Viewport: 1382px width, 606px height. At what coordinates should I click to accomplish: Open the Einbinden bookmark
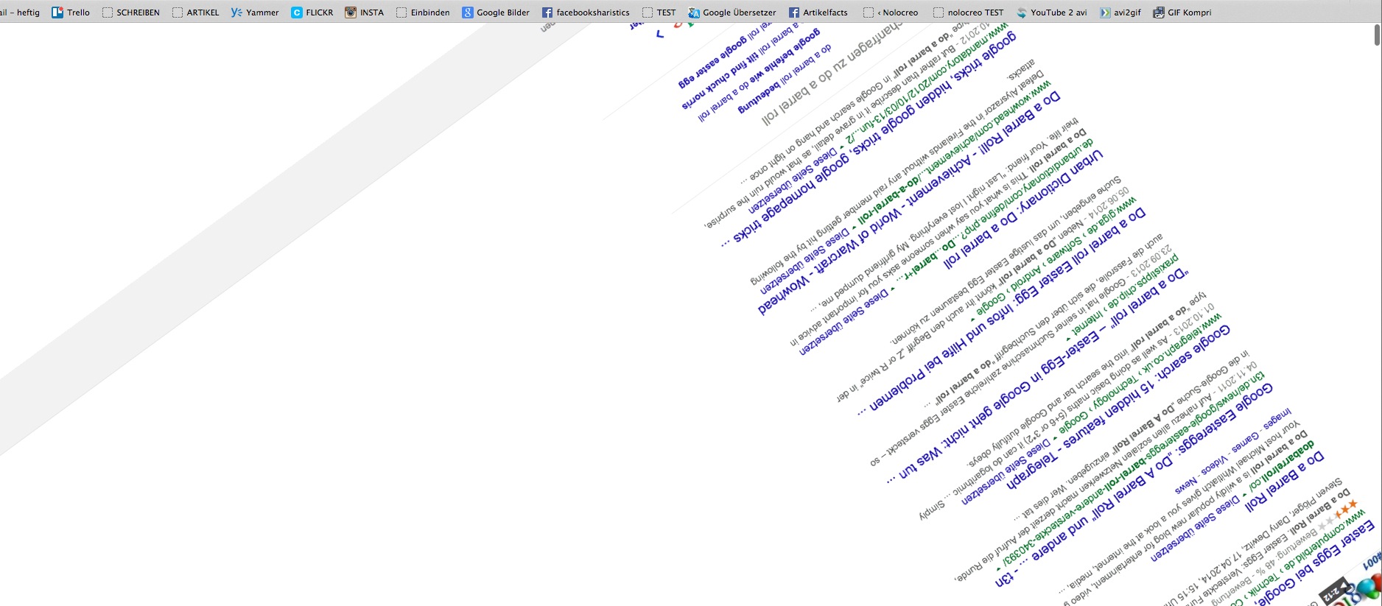[423, 13]
